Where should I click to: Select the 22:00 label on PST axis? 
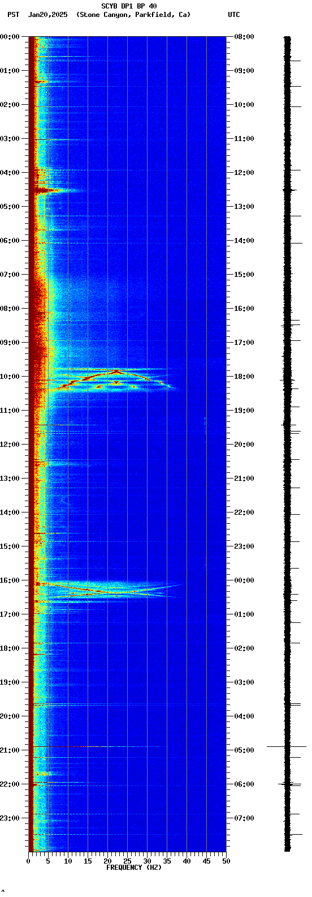[10, 784]
